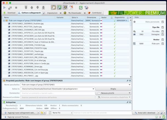The image size is (167, 120).
Task: Toggle the Hoster section checkbox
Action: (x=163, y=40)
